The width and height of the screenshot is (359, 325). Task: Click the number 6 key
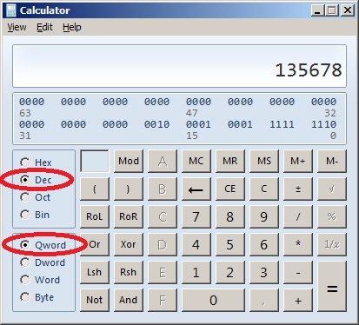click(x=264, y=244)
